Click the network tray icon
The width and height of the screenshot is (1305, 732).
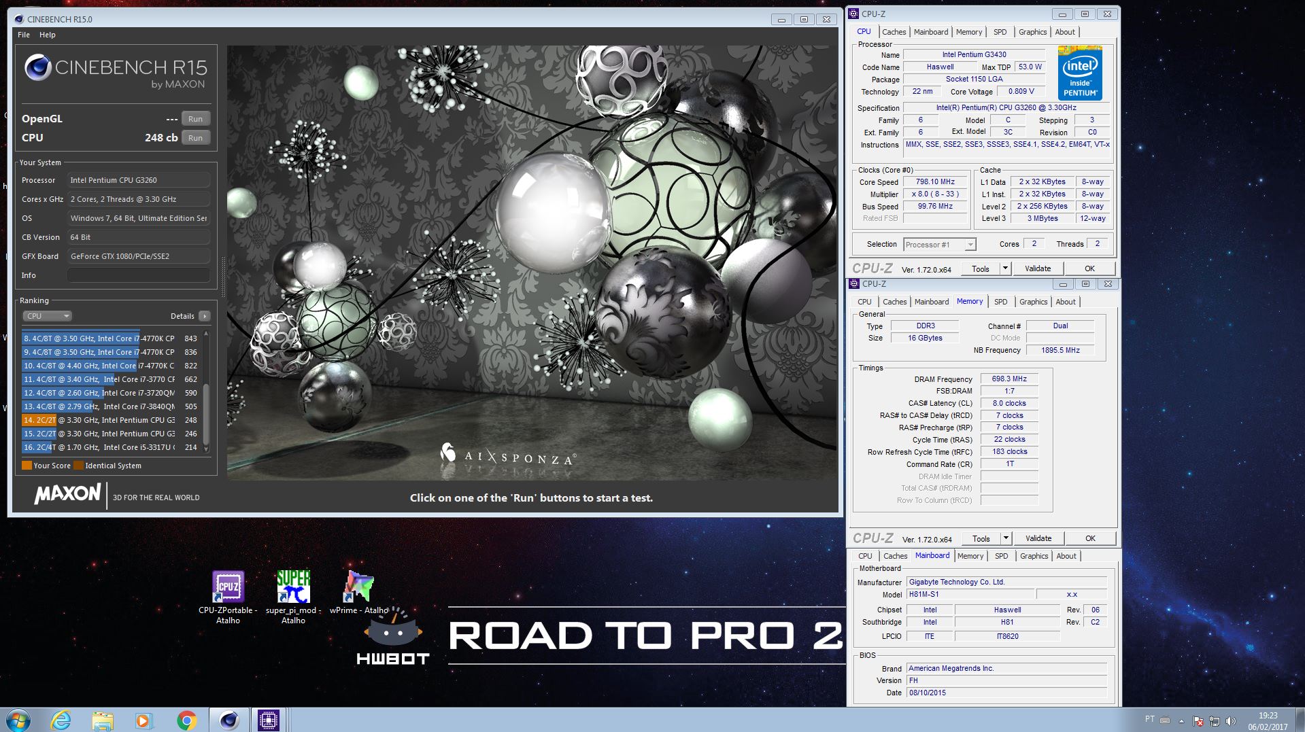pos(1215,720)
